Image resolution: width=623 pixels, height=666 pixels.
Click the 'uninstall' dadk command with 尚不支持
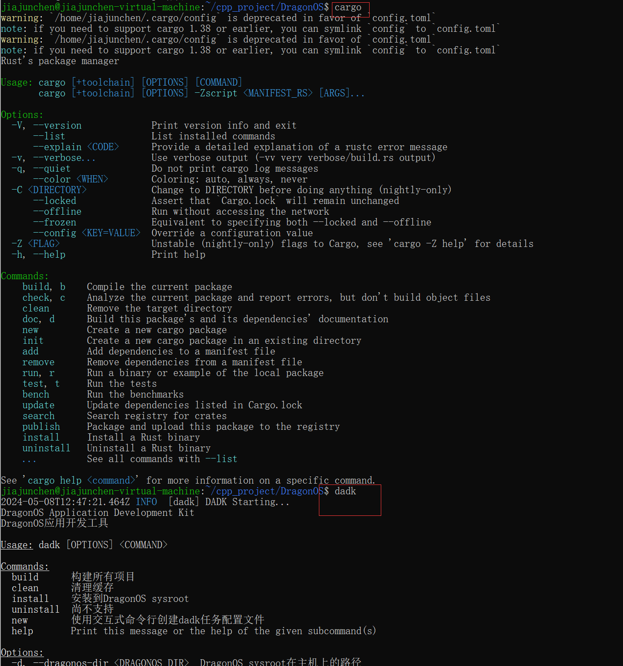[35, 610]
